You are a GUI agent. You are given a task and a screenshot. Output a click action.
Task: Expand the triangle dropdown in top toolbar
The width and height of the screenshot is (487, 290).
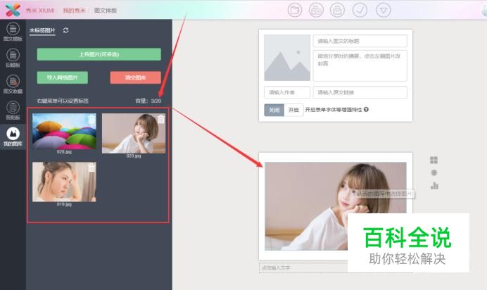click(384, 10)
